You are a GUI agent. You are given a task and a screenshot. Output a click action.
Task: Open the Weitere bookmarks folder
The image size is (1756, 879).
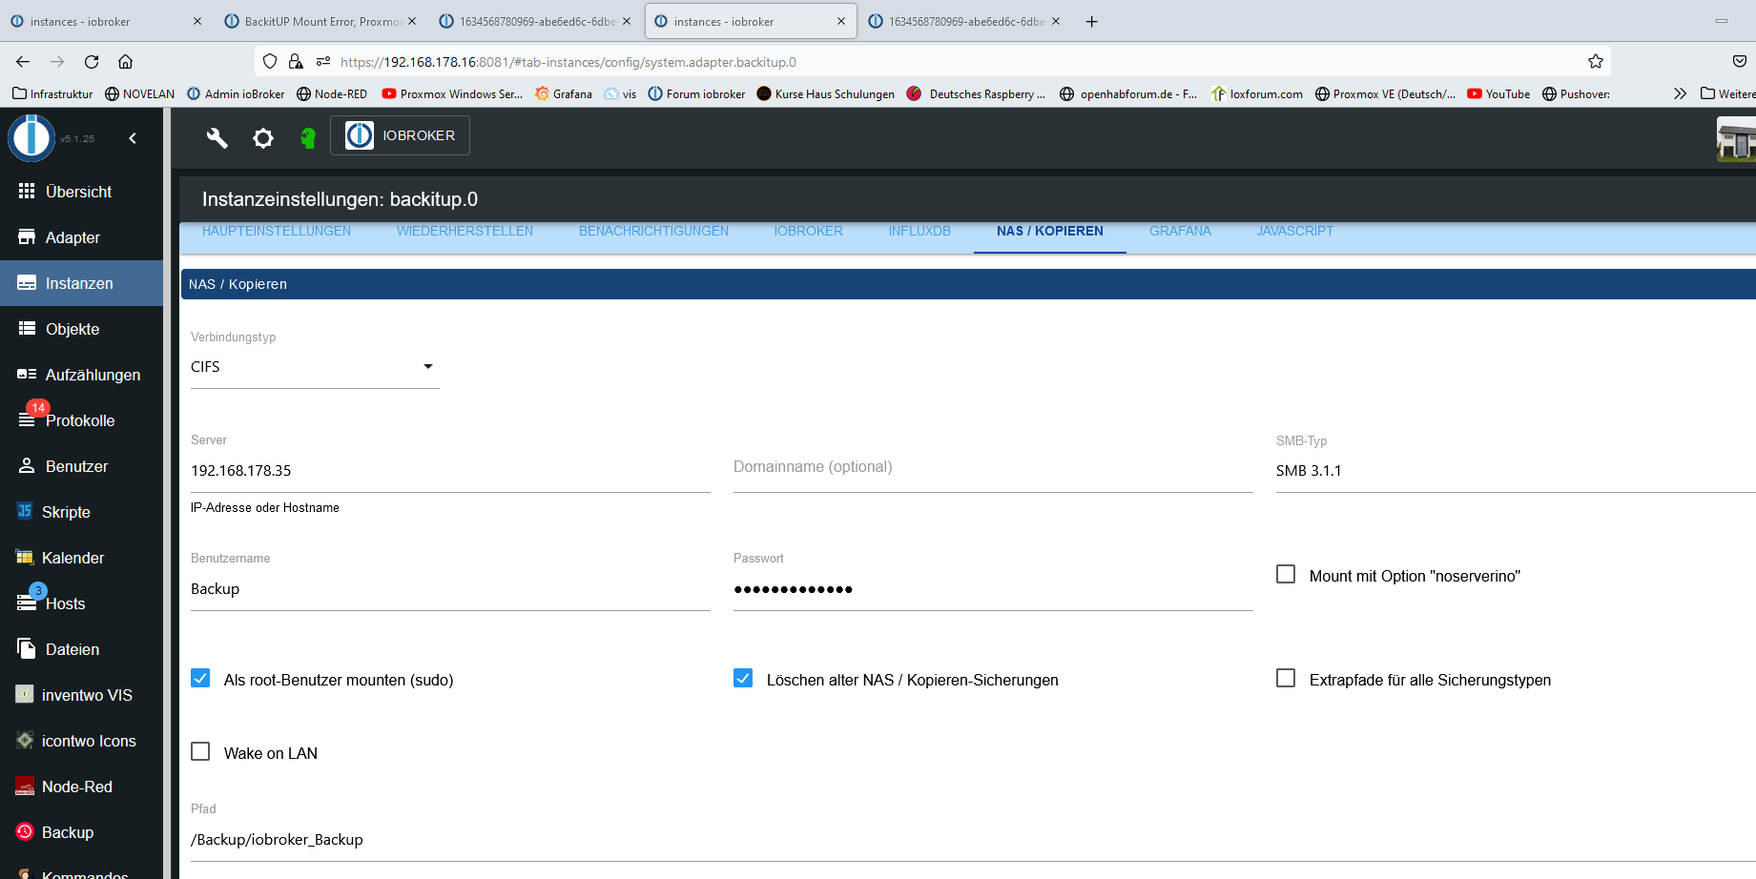click(x=1727, y=93)
